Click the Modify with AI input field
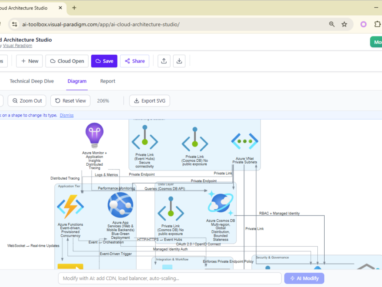This screenshot has height=287, width=382. 169,278
